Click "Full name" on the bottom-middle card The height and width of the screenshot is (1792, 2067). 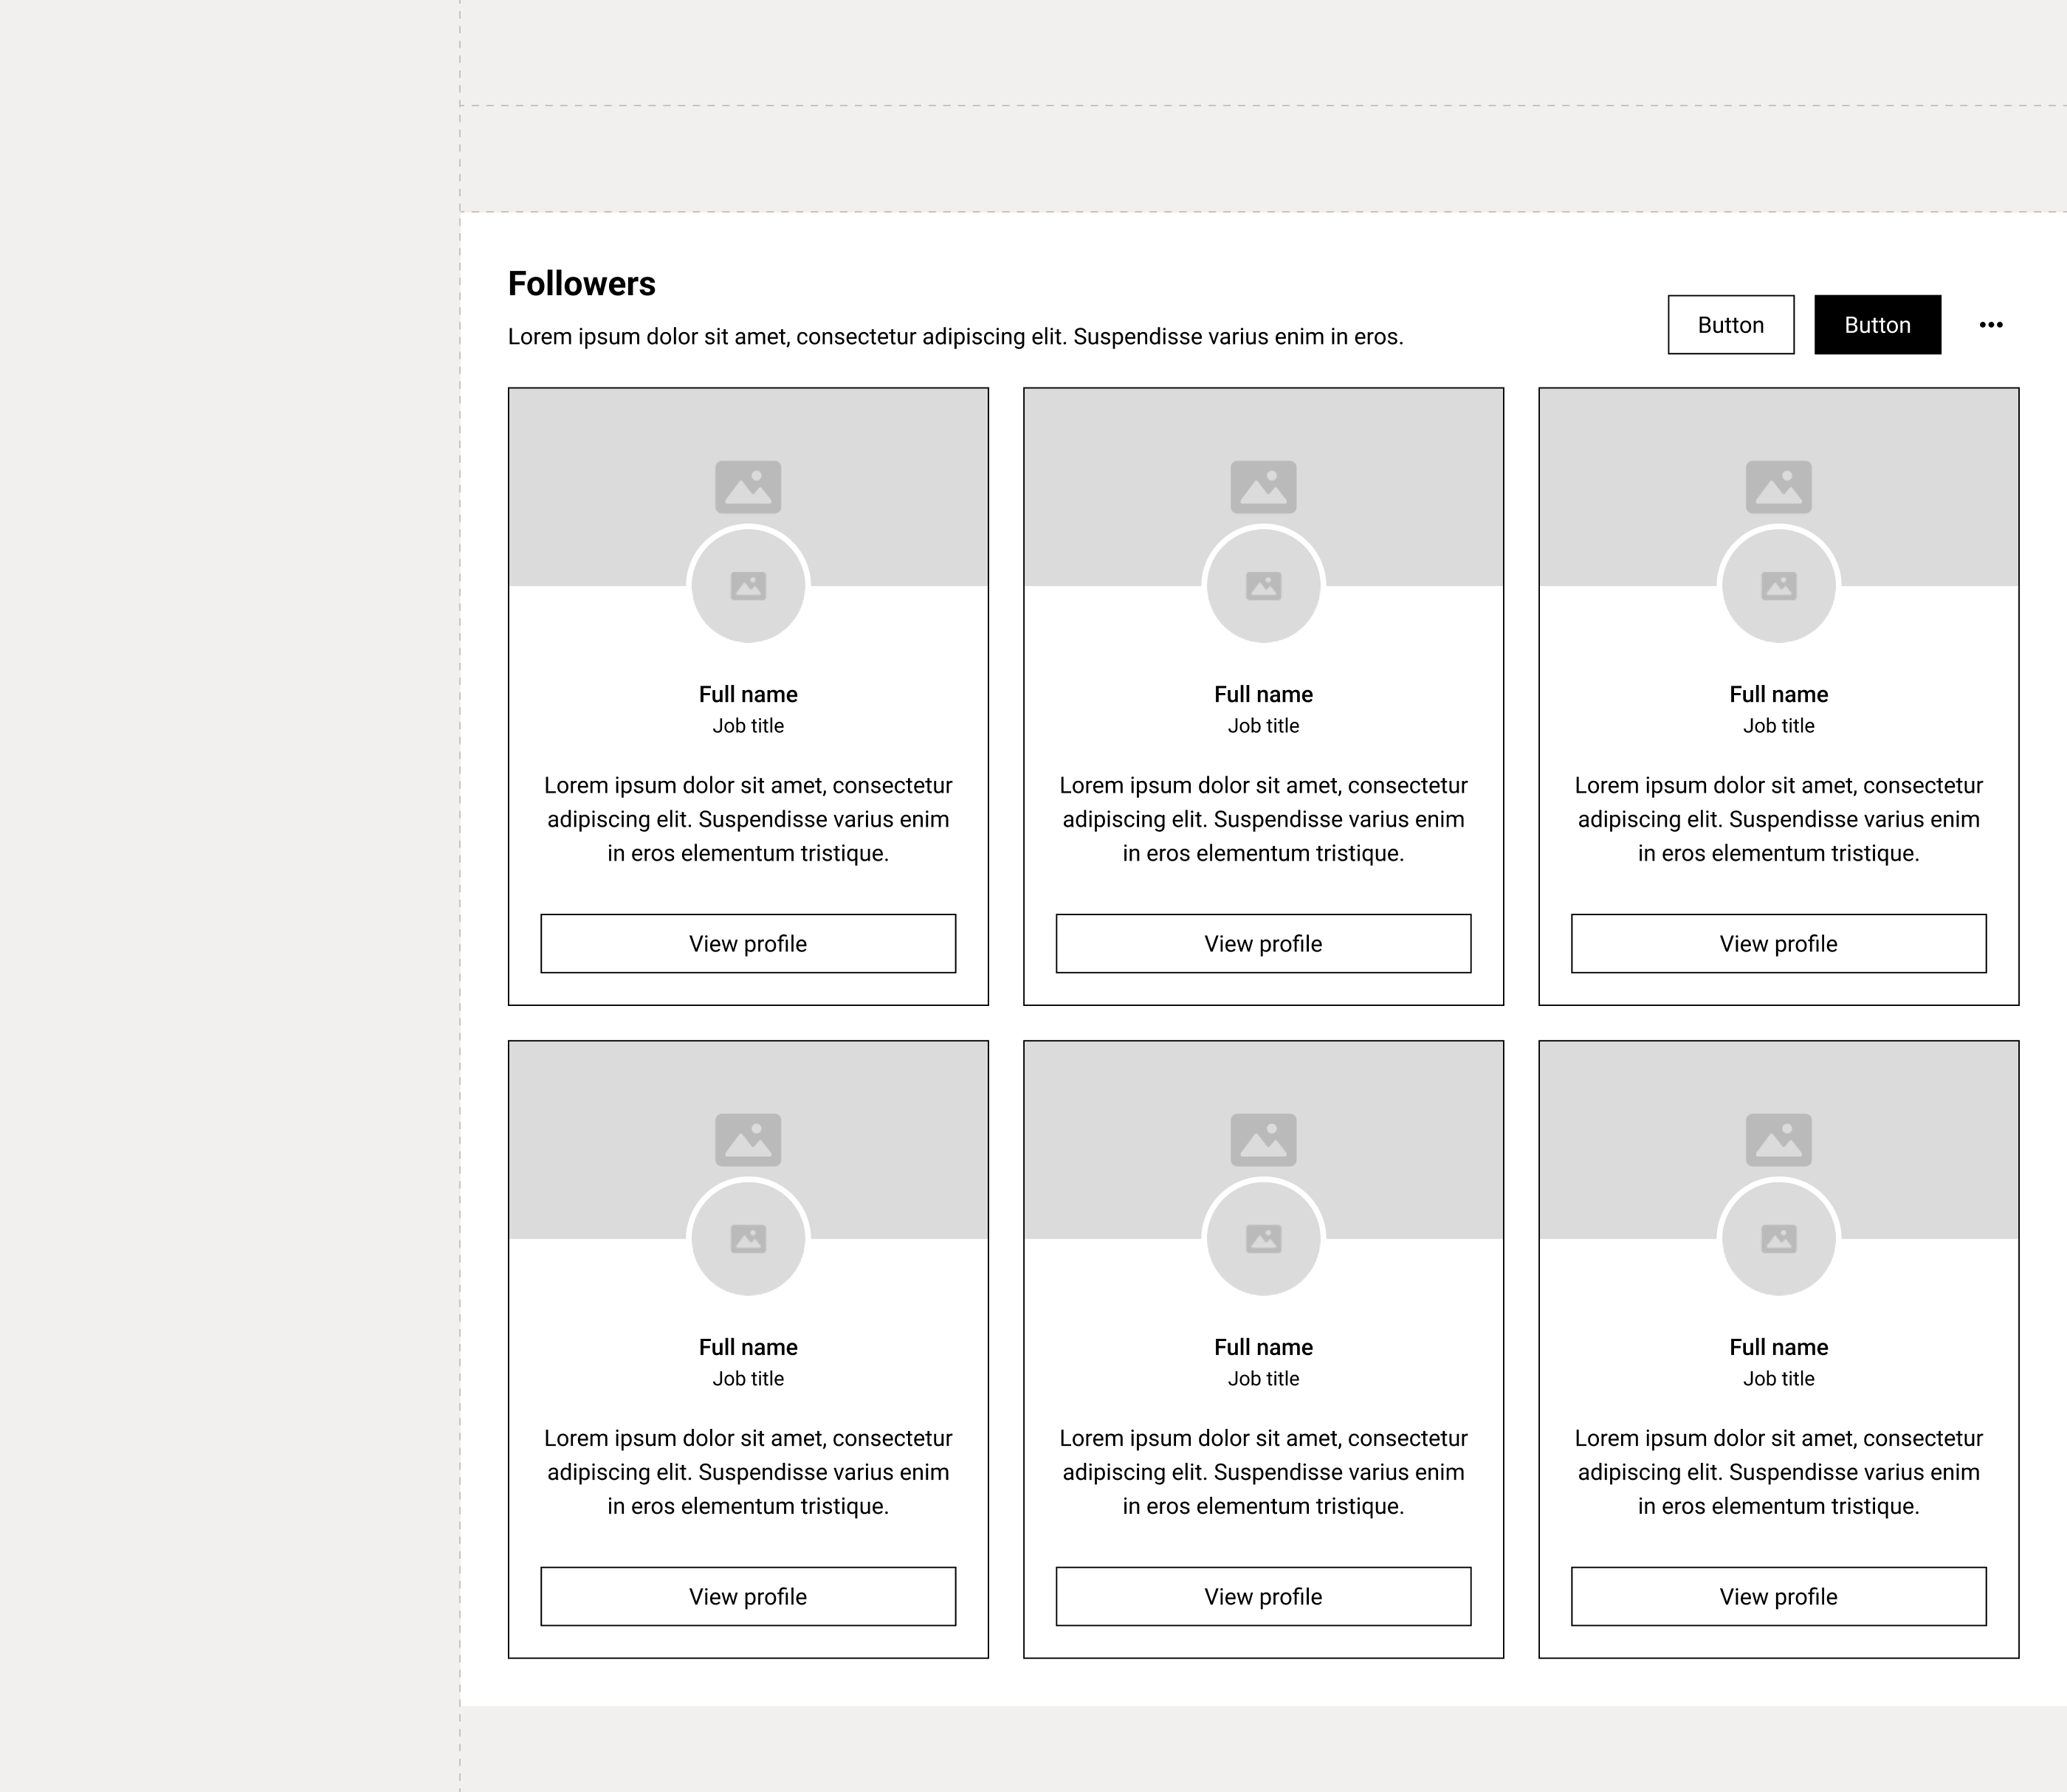1263,1347
